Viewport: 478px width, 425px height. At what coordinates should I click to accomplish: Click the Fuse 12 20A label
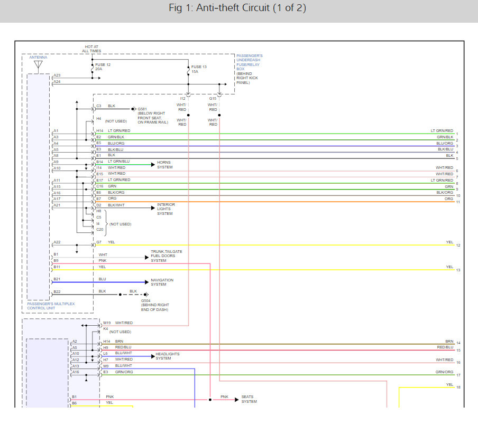(x=102, y=67)
